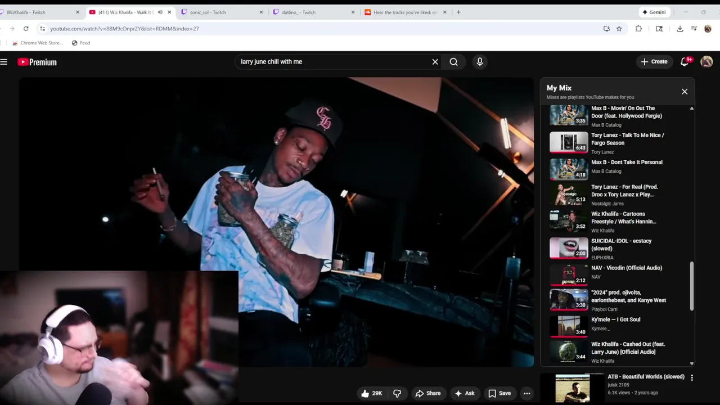Close the WizKhalifa Twitch tab
Viewport: 720px width, 405px height.
click(x=78, y=12)
